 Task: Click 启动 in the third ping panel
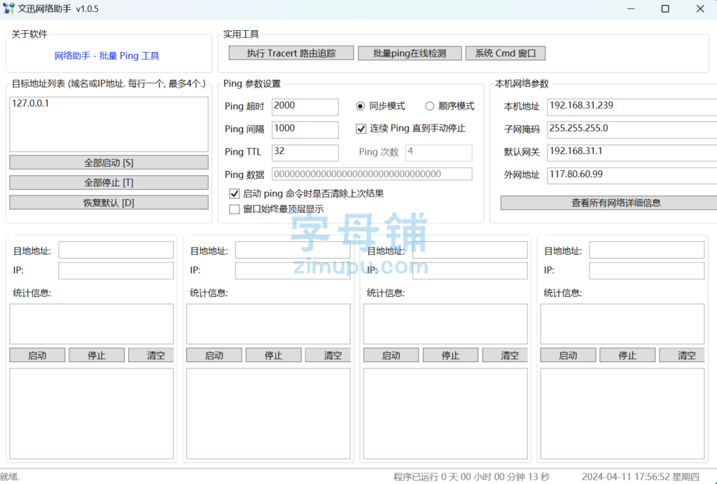click(x=391, y=355)
